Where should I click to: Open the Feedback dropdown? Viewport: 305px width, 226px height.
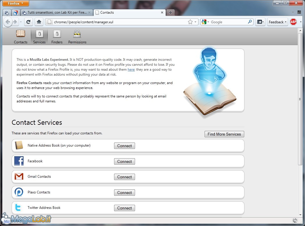(x=277, y=22)
